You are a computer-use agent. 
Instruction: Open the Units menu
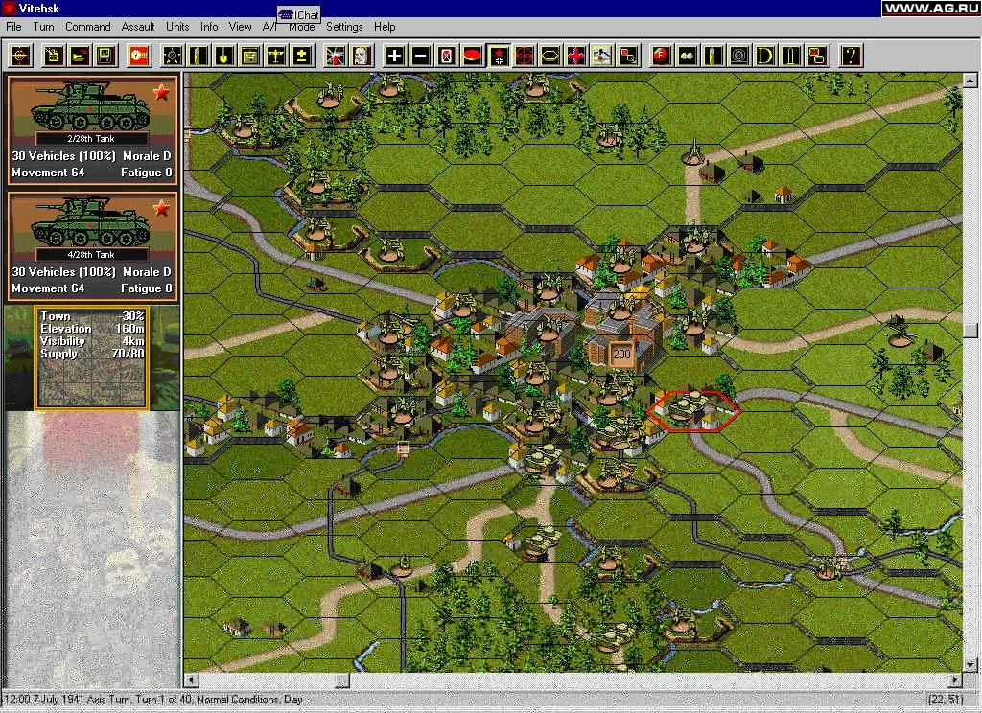click(x=177, y=27)
